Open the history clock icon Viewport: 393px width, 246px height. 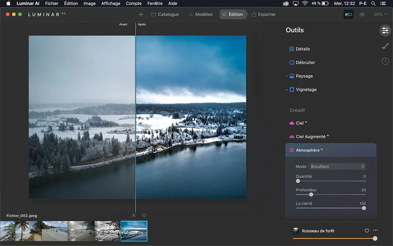coord(385,61)
